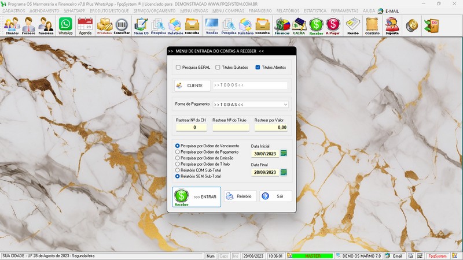Open the CAIXA cash register icon

pos(299,26)
